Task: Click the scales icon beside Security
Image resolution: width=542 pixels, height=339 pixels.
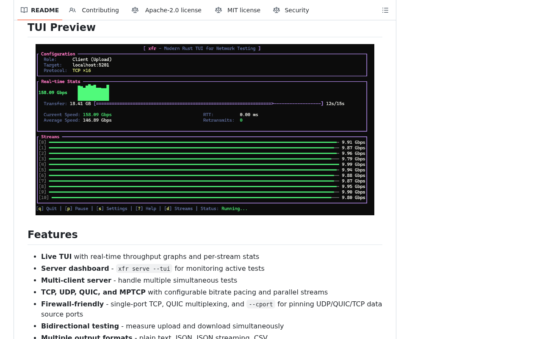Action: tap(276, 10)
